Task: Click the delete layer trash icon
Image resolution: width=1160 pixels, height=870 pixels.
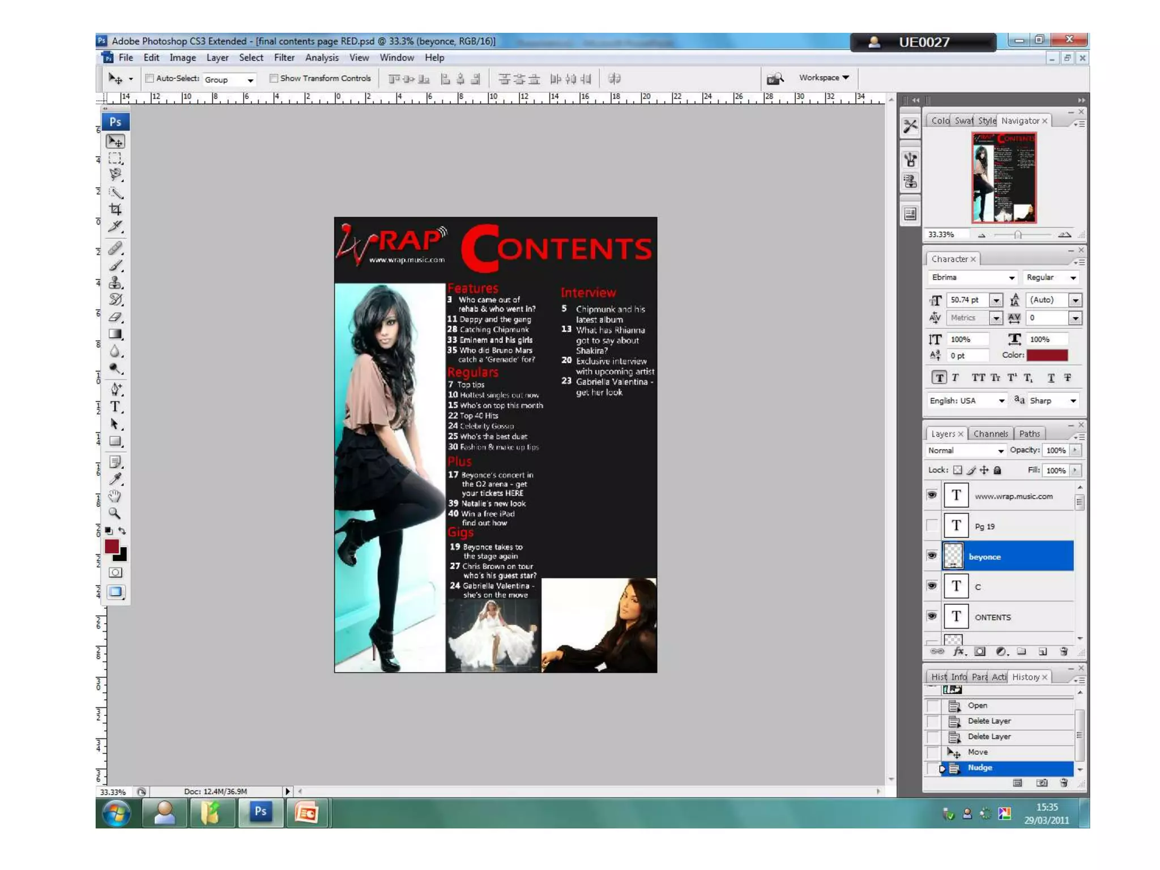Action: tap(1064, 651)
